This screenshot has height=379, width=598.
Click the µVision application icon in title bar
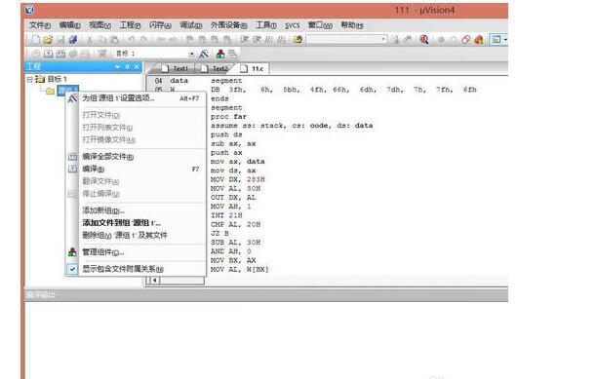tap(29, 10)
